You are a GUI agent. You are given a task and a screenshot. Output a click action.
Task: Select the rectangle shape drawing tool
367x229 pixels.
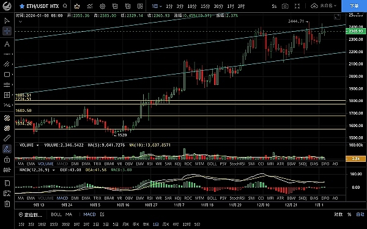[7, 75]
